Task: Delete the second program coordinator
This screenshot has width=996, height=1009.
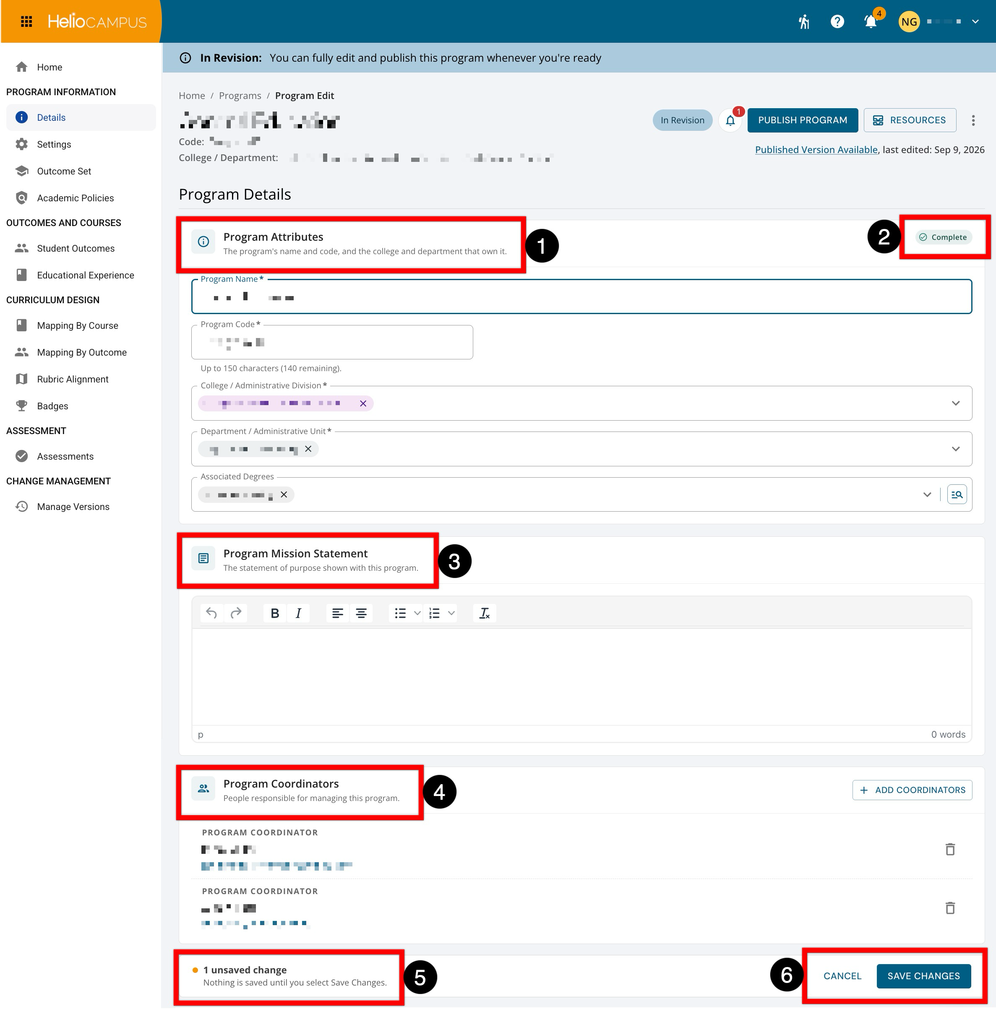Action: (949, 908)
